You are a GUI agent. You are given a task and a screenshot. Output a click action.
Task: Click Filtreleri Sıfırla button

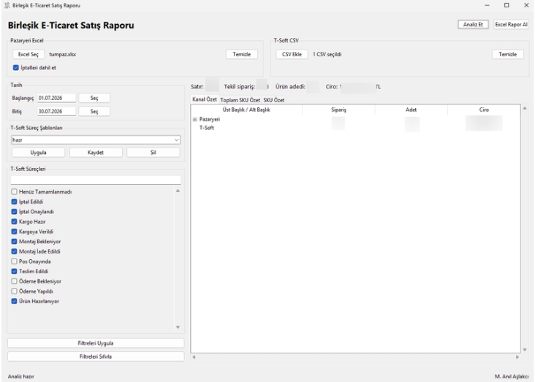click(96, 356)
